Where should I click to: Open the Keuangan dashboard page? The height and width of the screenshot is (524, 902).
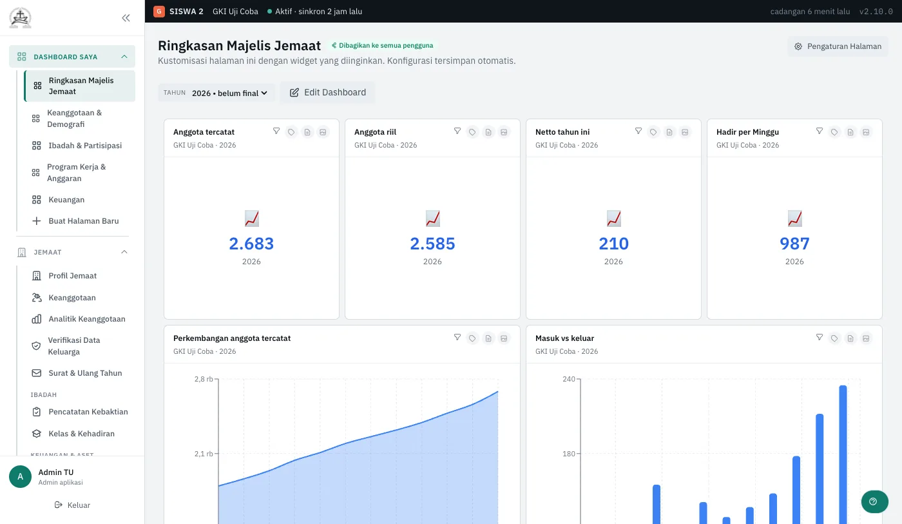(80, 200)
